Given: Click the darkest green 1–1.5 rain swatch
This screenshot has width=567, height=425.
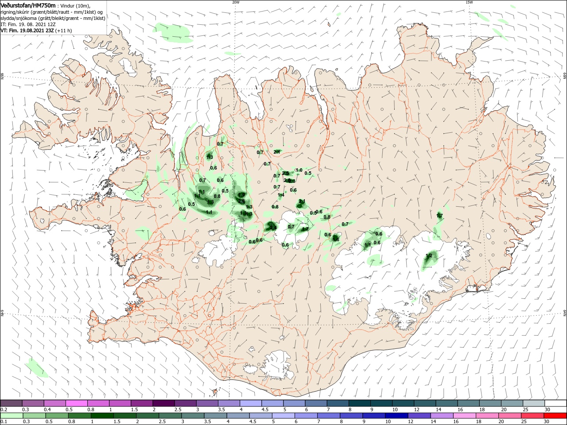Looking at the screenshot, I should [x=102, y=416].
